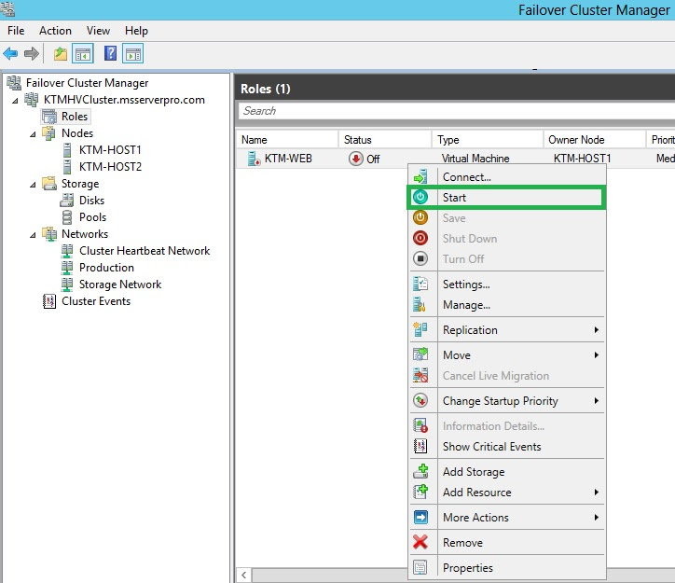This screenshot has height=583, width=675.
Task: Click the Move icon in the context menu
Action: click(x=420, y=354)
